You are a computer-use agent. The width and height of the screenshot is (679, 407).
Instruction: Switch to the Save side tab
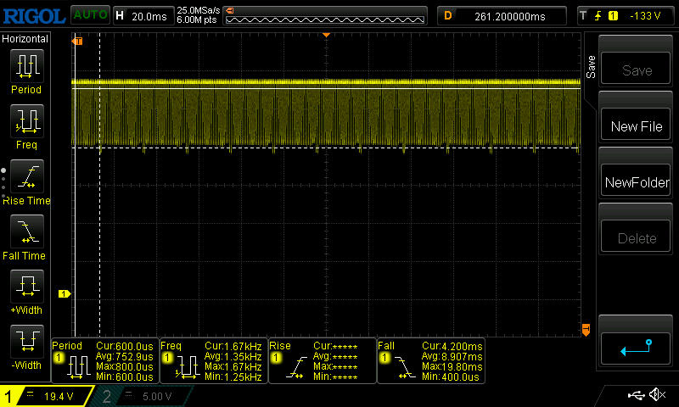[x=591, y=68]
